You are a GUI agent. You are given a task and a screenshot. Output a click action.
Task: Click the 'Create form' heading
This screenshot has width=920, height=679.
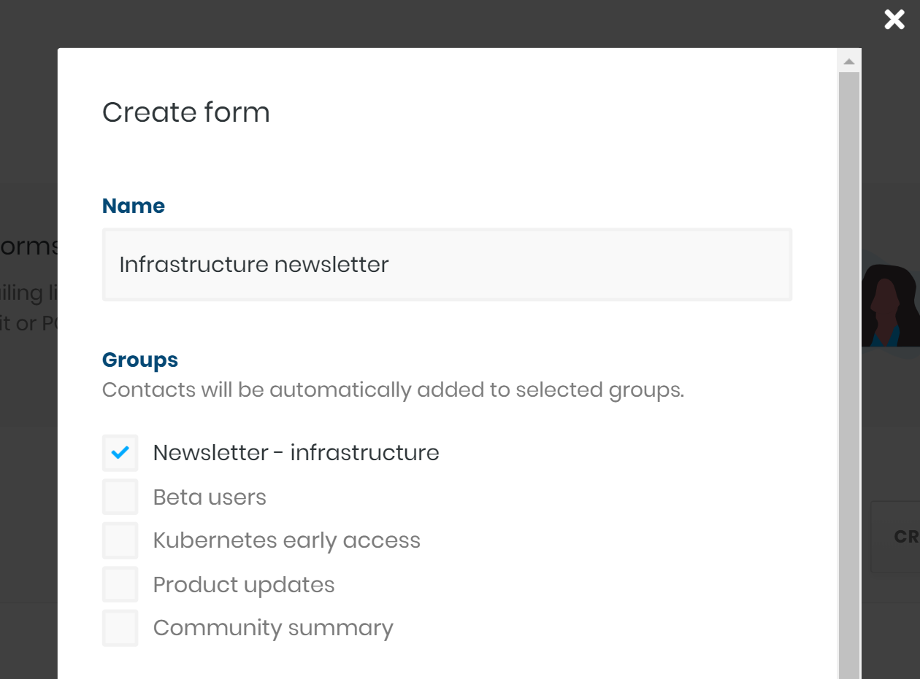(186, 112)
